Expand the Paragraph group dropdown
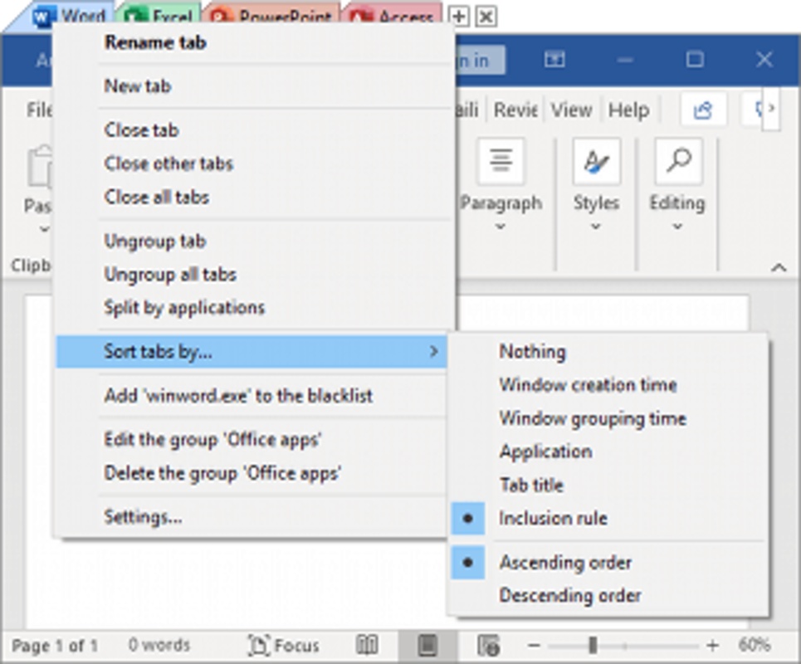The width and height of the screenshot is (801, 664). pos(501,227)
